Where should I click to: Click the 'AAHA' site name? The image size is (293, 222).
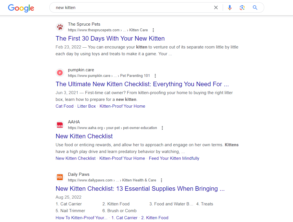tap(74, 122)
